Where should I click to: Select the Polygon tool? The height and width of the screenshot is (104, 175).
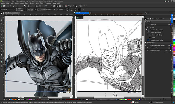pyautogui.click(x=1, y=38)
